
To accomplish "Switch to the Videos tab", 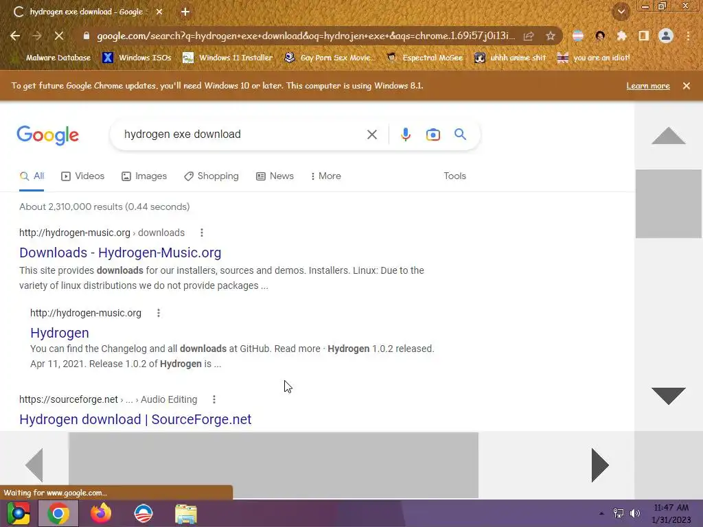I will [x=83, y=176].
